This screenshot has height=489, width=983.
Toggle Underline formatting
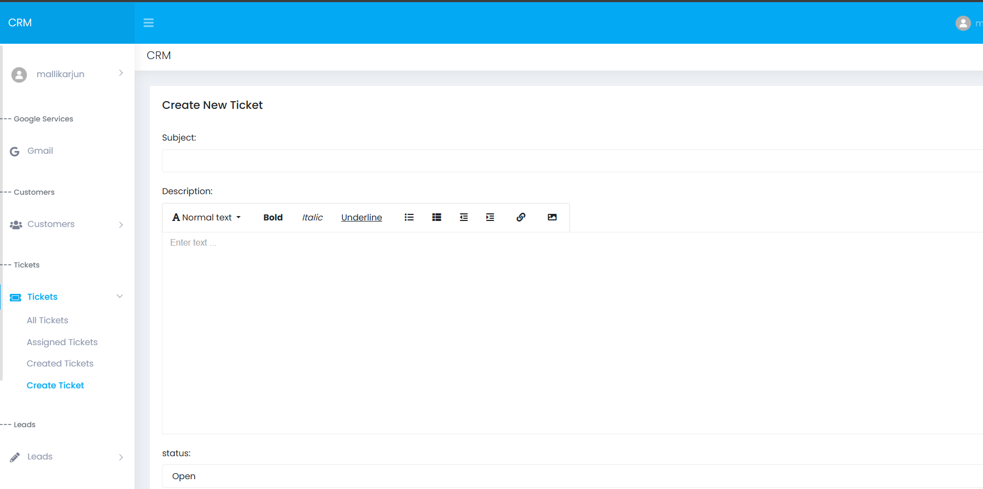click(x=362, y=217)
